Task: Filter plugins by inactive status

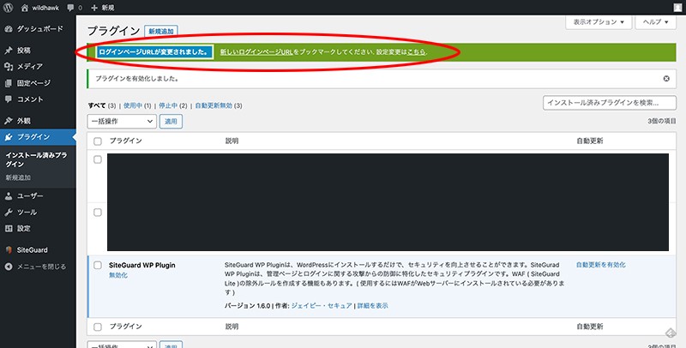Action: tap(170, 105)
